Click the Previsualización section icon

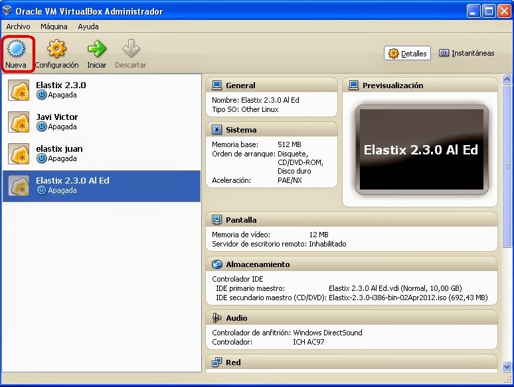coord(353,85)
